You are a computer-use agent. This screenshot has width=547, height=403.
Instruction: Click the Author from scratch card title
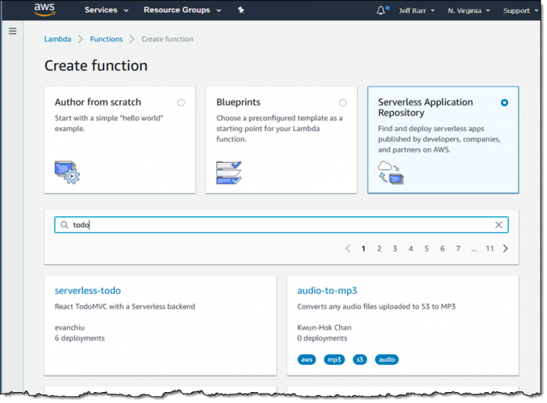(98, 102)
